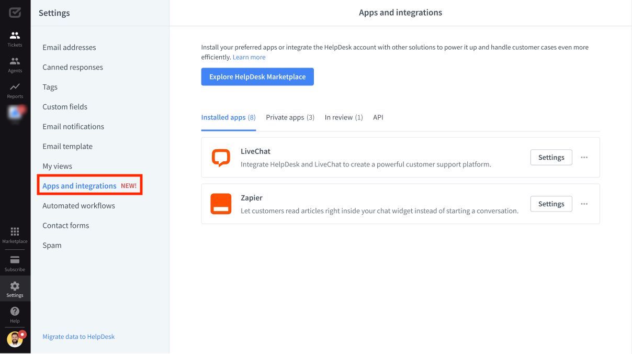Click the user avatar profile picture
This screenshot has width=632, height=354.
[x=15, y=339]
